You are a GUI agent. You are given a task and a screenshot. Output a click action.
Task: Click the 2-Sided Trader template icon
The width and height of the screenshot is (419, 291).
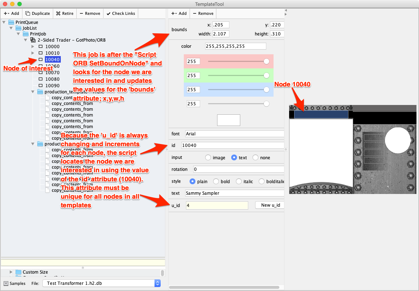(x=33, y=40)
